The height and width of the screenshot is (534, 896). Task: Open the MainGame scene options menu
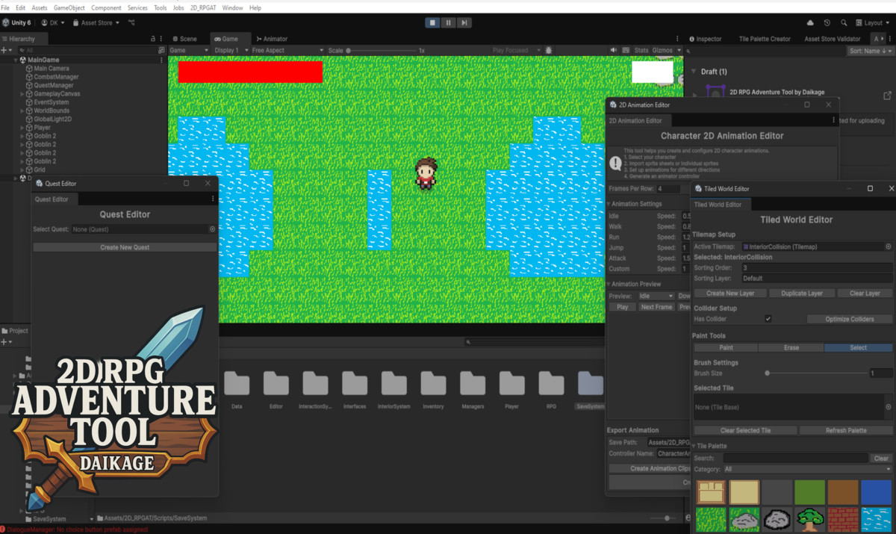161,60
